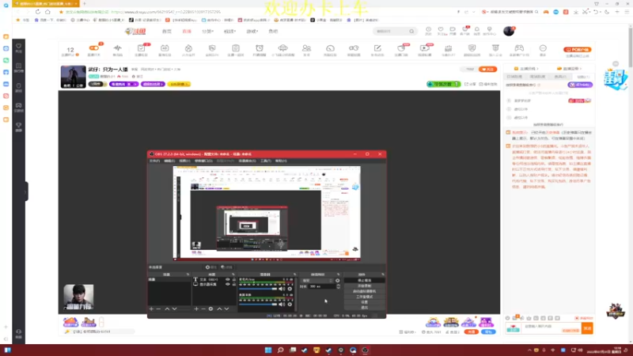Open the Windows Start menu

[268, 350]
